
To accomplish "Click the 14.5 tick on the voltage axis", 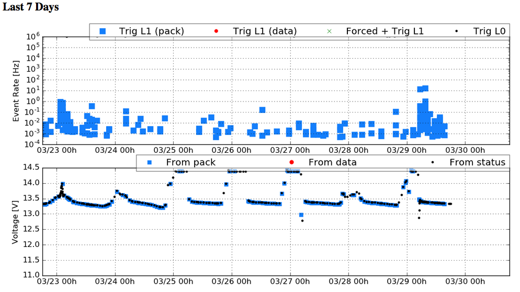I will pos(31,167).
